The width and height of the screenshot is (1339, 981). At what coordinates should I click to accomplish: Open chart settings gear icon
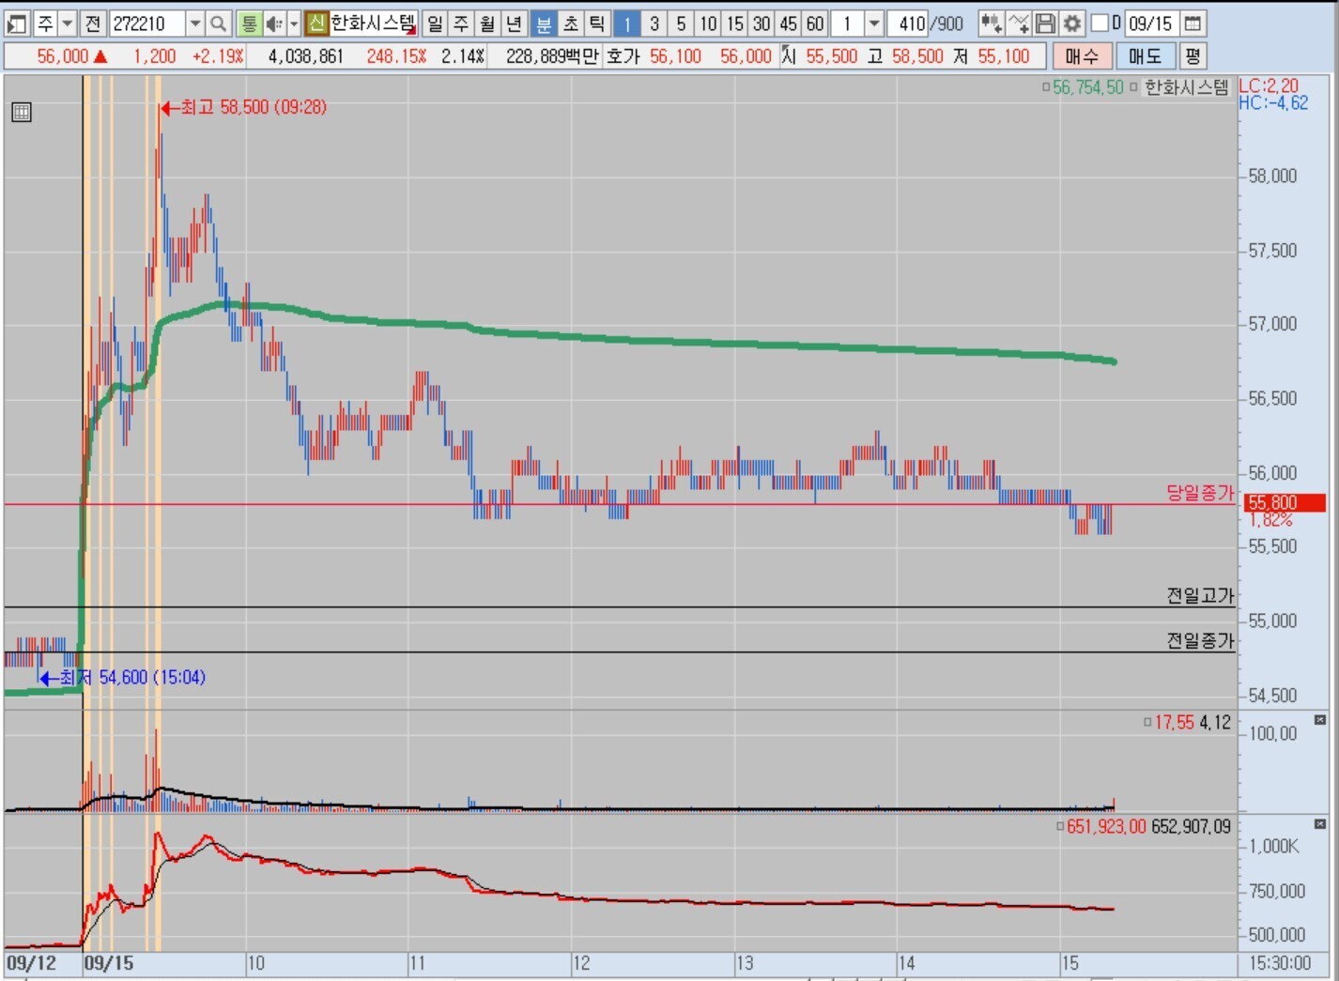tap(1071, 23)
